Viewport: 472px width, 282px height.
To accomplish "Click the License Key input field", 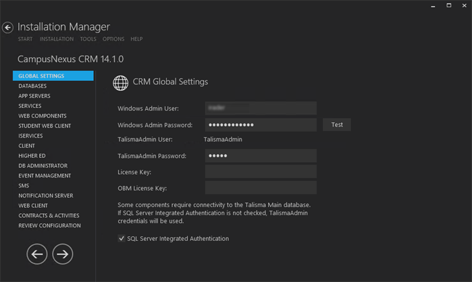I will click(x=261, y=171).
